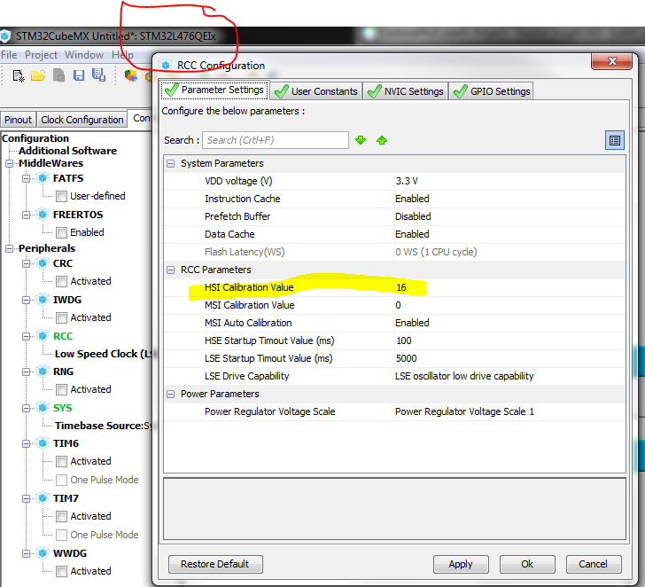Click the TIM7 cube icon in tree

pyautogui.click(x=43, y=498)
